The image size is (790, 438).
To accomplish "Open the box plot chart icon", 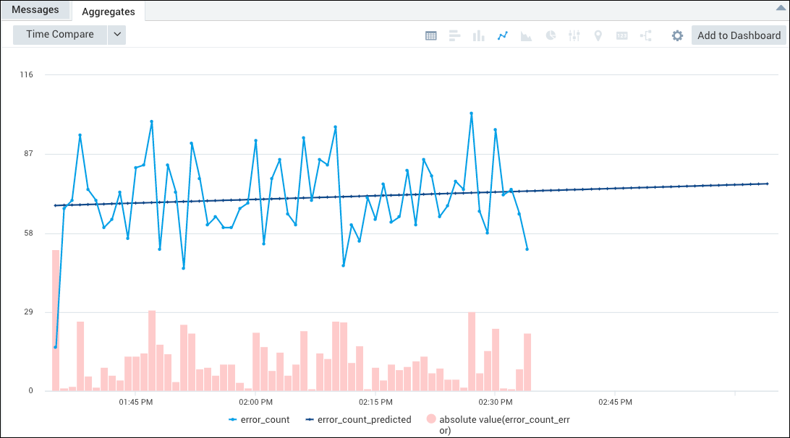I will [574, 35].
